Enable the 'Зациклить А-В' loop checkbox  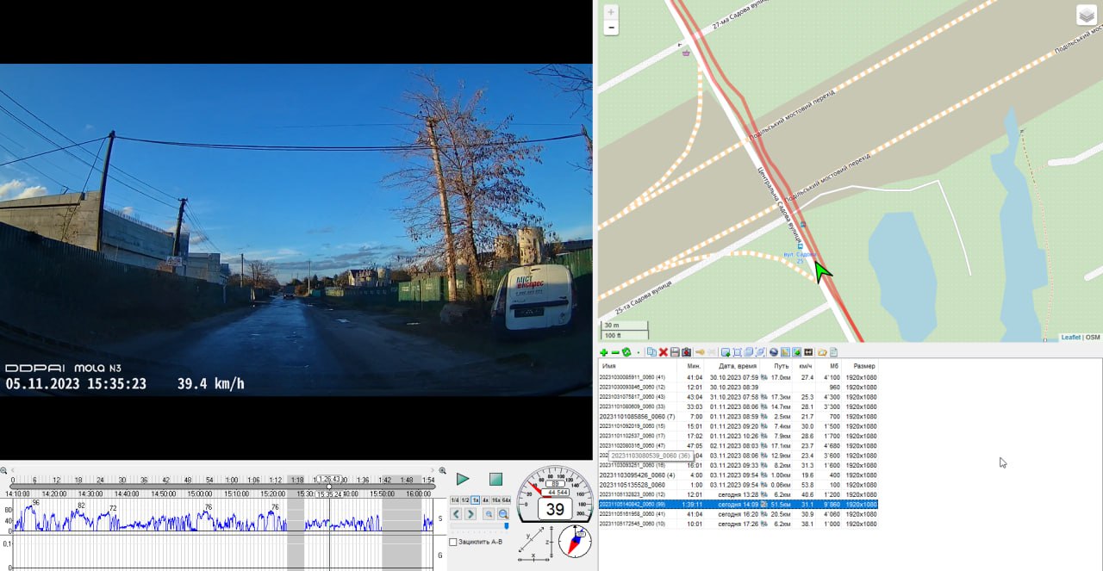453,542
